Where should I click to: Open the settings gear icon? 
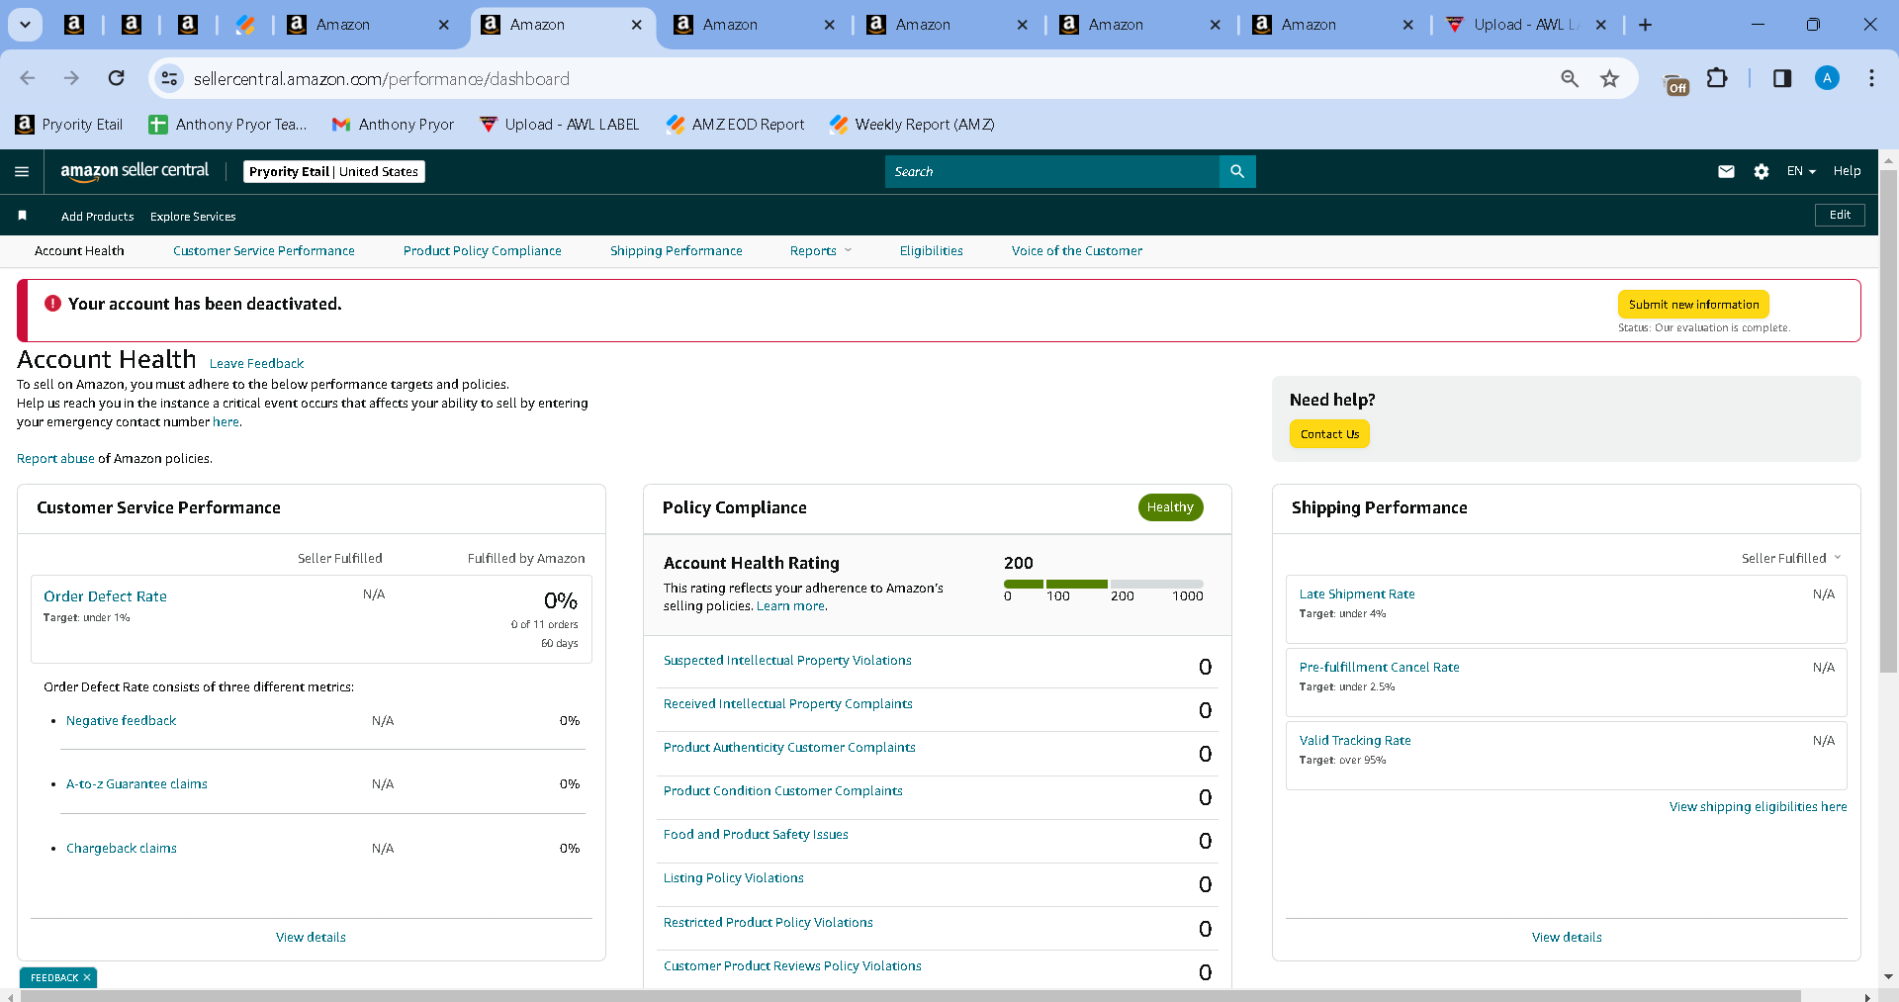click(1762, 172)
